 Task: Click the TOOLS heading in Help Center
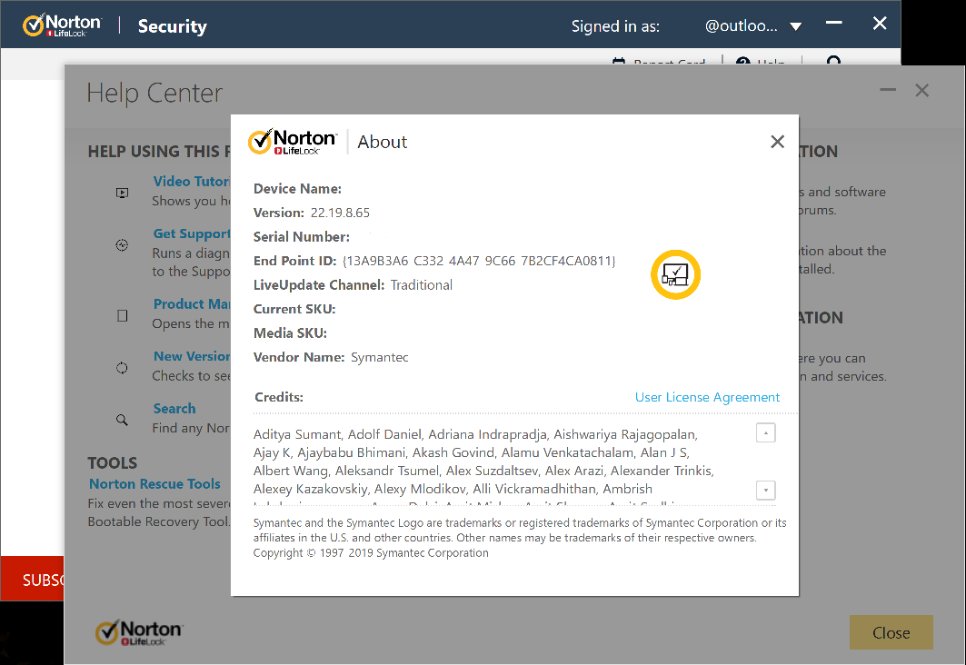113,462
